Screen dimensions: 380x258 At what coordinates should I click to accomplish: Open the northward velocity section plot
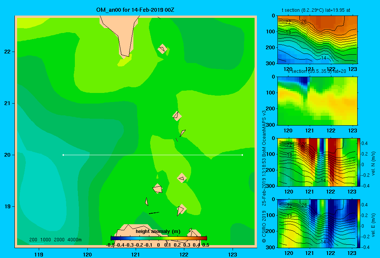click(317, 162)
